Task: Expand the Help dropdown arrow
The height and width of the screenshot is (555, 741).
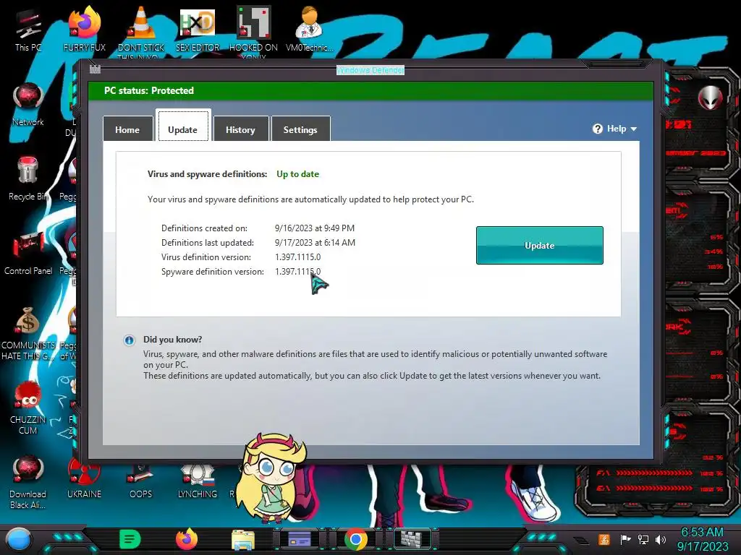Action: (634, 129)
